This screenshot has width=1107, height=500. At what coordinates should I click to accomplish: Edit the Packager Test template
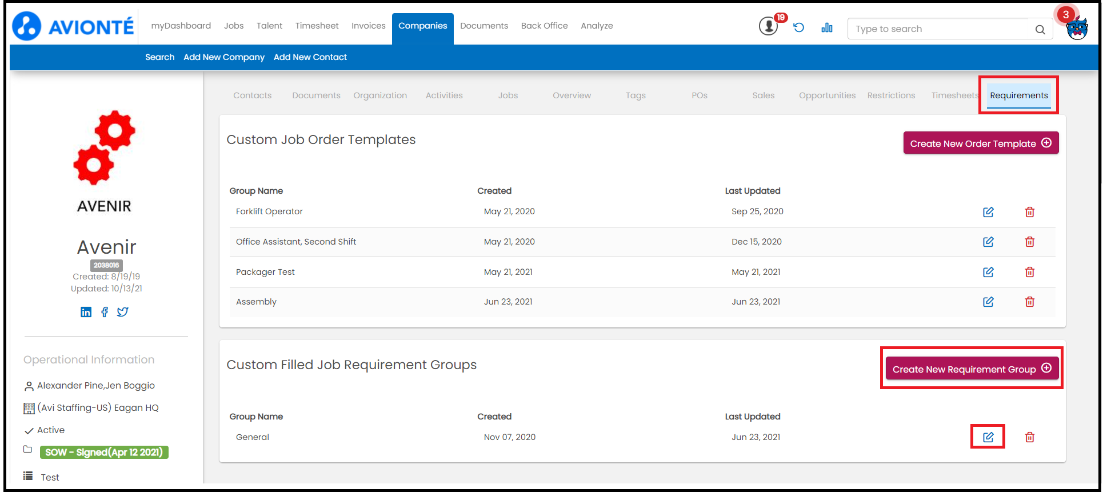tap(988, 272)
